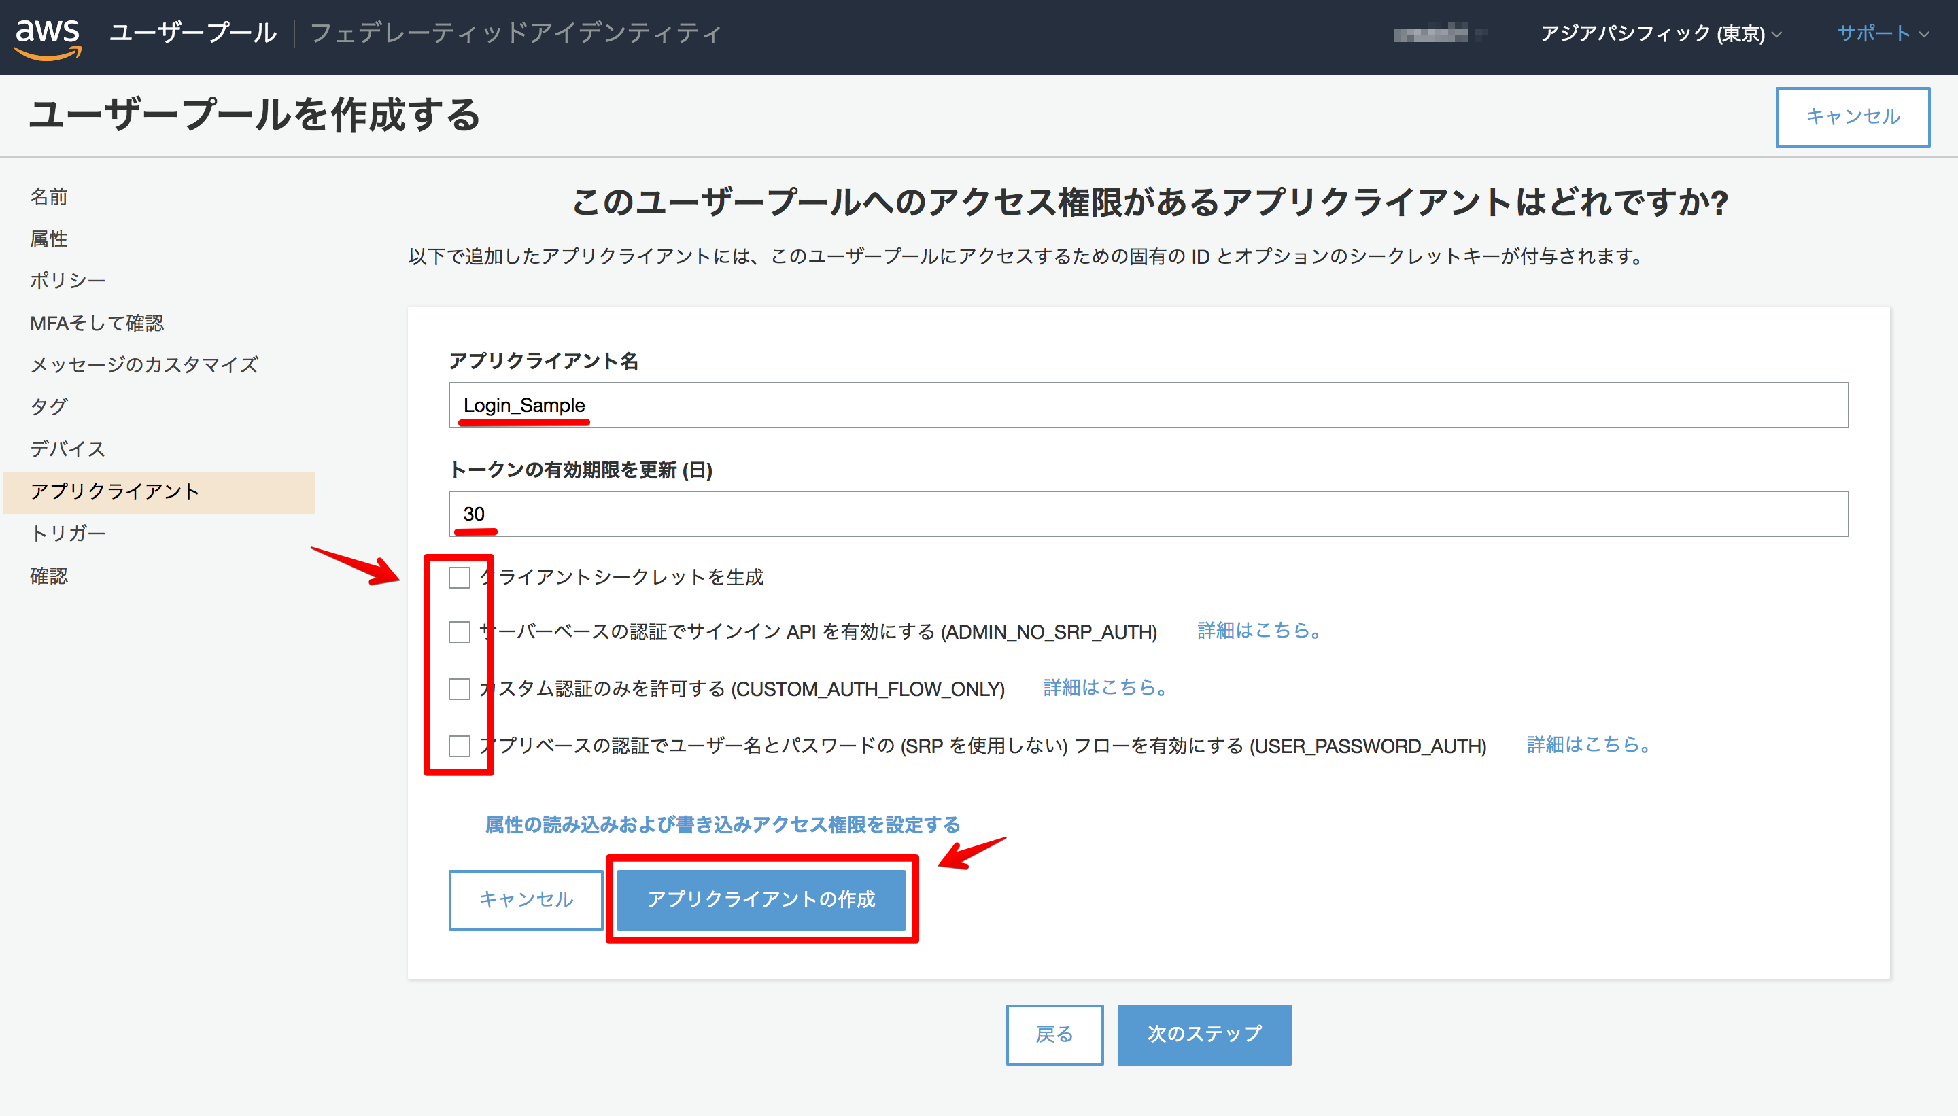The image size is (1958, 1116).
Task: Open the blurred account name menu
Action: pyautogui.click(x=1439, y=33)
